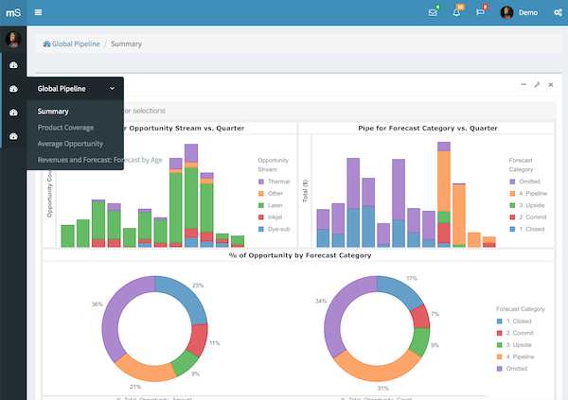Image resolution: width=568 pixels, height=400 pixels.
Task: Go to Global Pipeline breadcrumb link
Action: click(76, 43)
